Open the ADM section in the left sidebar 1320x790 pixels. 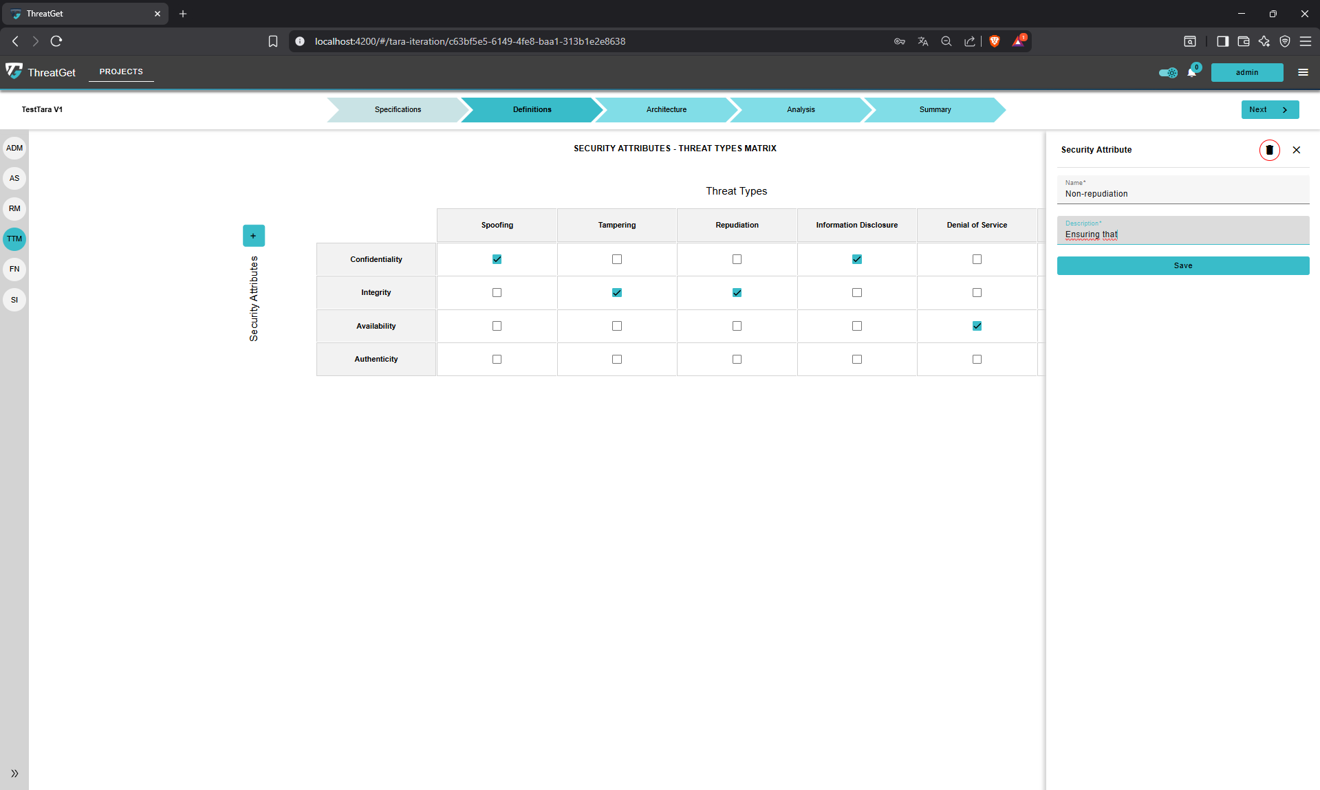point(14,147)
